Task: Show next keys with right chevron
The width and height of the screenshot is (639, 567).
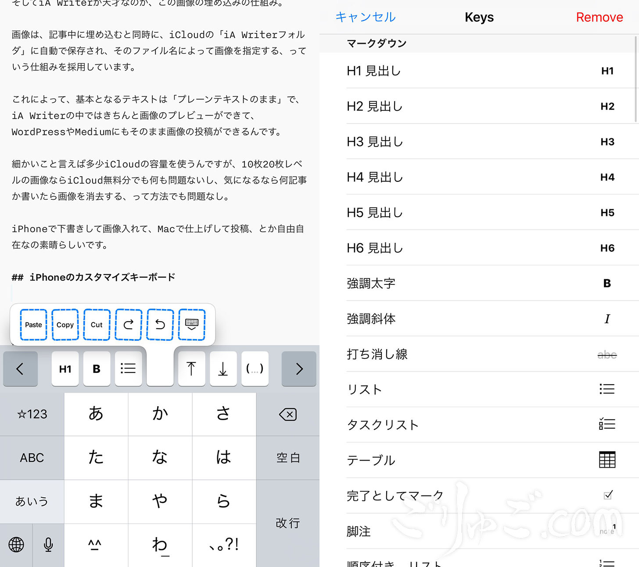Action: (299, 369)
